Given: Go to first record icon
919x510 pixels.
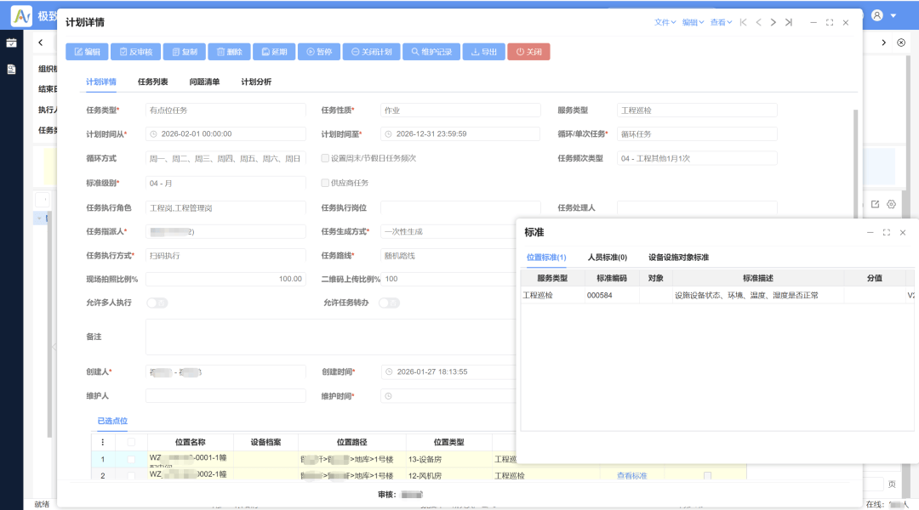Looking at the screenshot, I should pos(743,22).
